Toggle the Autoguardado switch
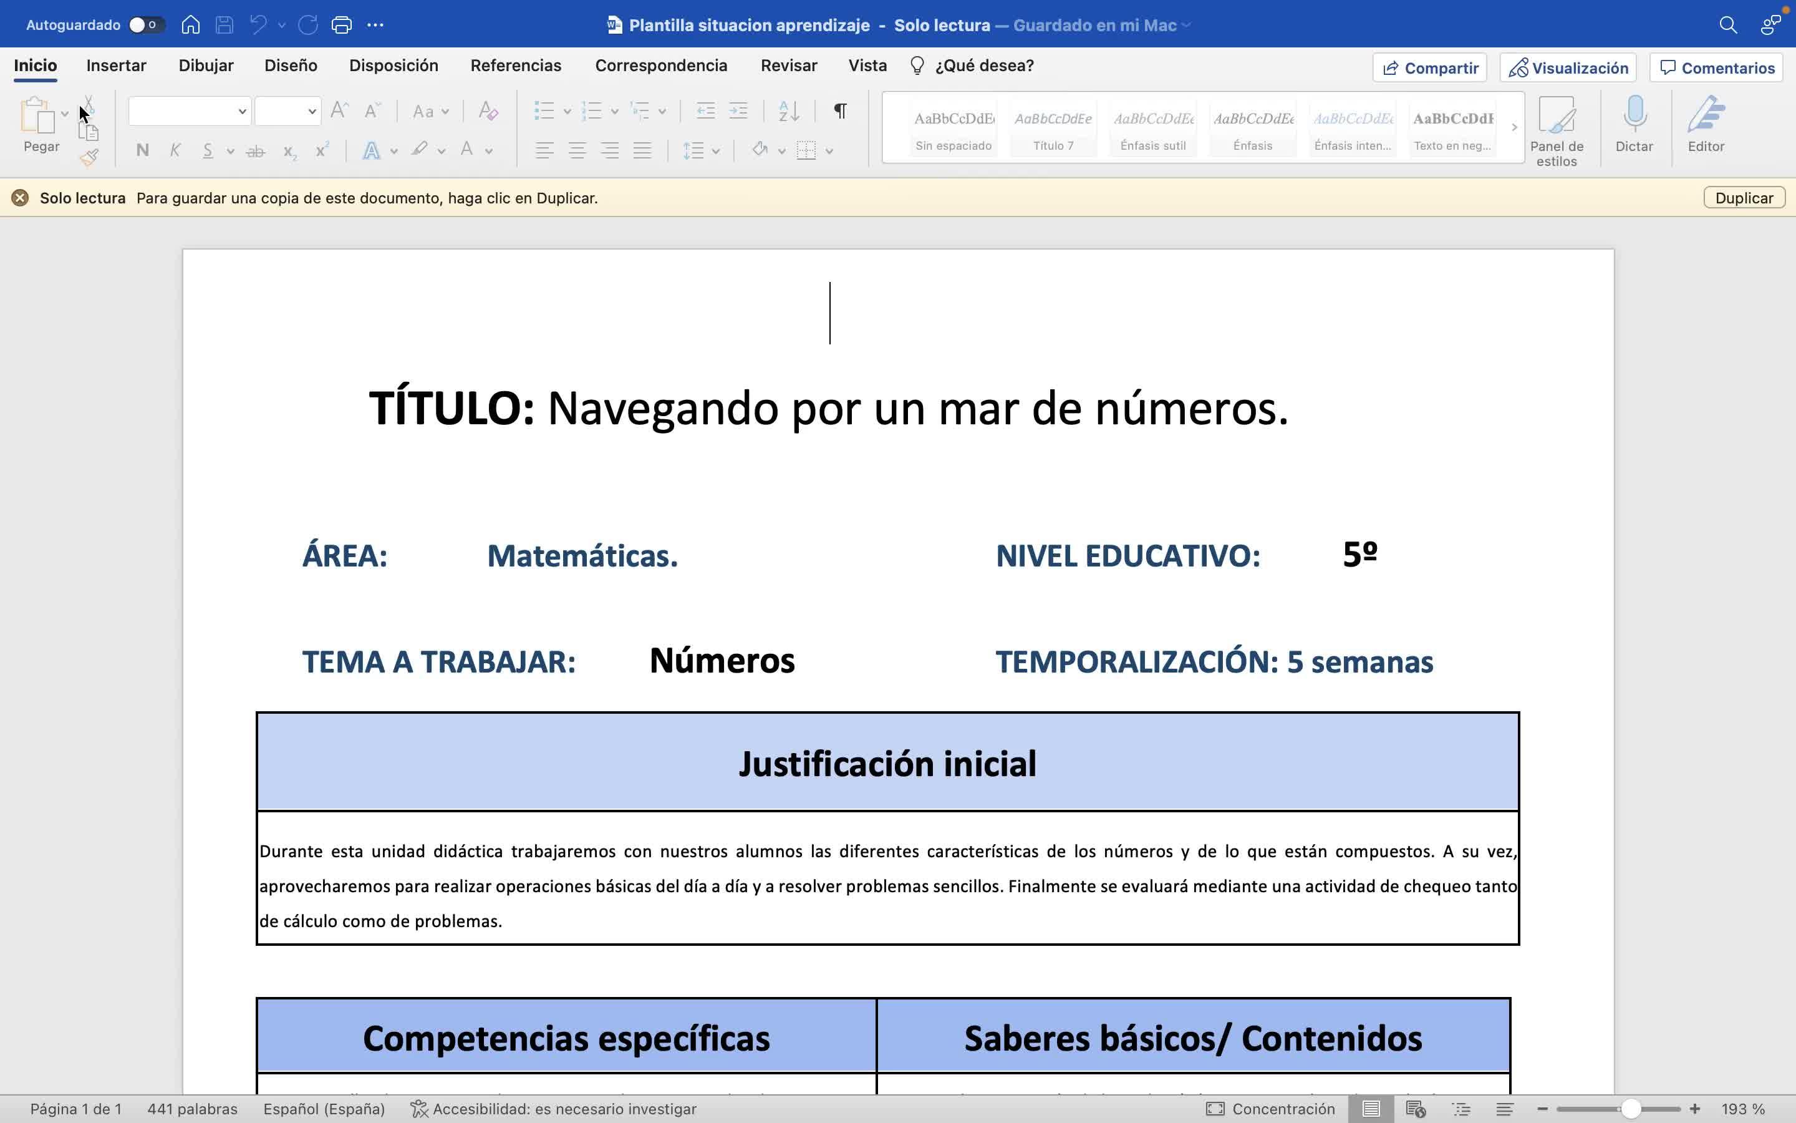 145,24
